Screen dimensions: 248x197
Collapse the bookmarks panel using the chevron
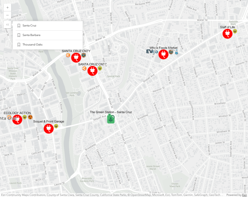coord(7,25)
